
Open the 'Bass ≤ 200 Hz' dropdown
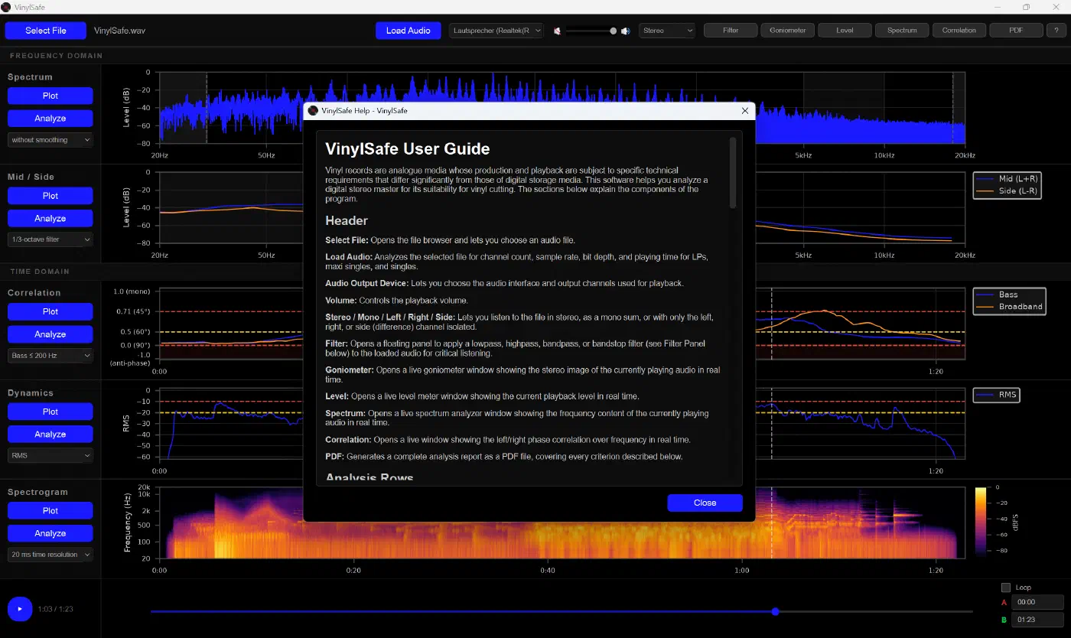pyautogui.click(x=50, y=356)
